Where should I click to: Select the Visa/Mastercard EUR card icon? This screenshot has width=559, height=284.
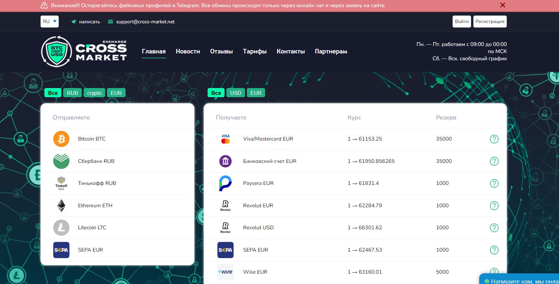pos(225,139)
